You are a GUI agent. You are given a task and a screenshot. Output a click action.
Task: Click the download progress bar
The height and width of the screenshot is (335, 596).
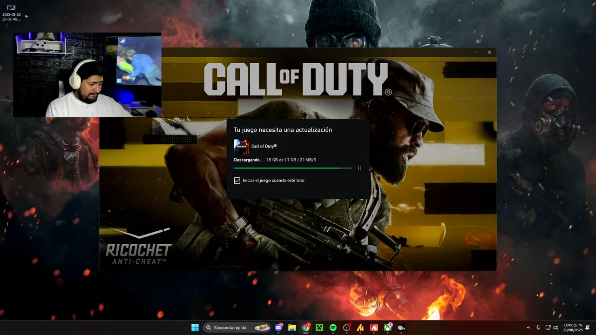pos(293,168)
